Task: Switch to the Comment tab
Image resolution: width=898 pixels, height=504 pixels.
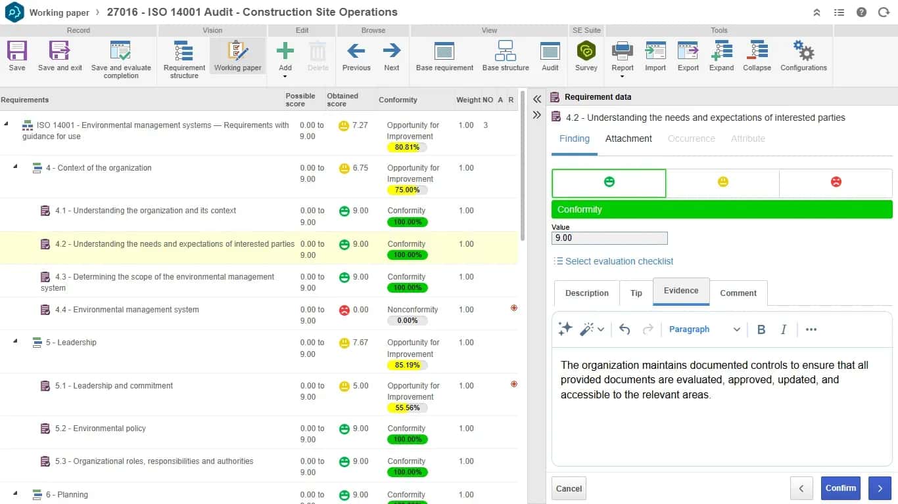Action: pyautogui.click(x=738, y=293)
